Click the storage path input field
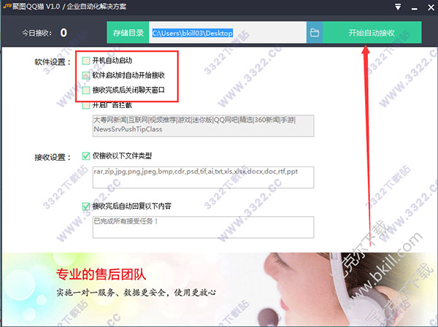Viewport: 438px width, 327px height. click(228, 33)
